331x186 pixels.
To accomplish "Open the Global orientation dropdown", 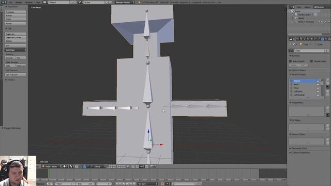I will [98, 166].
